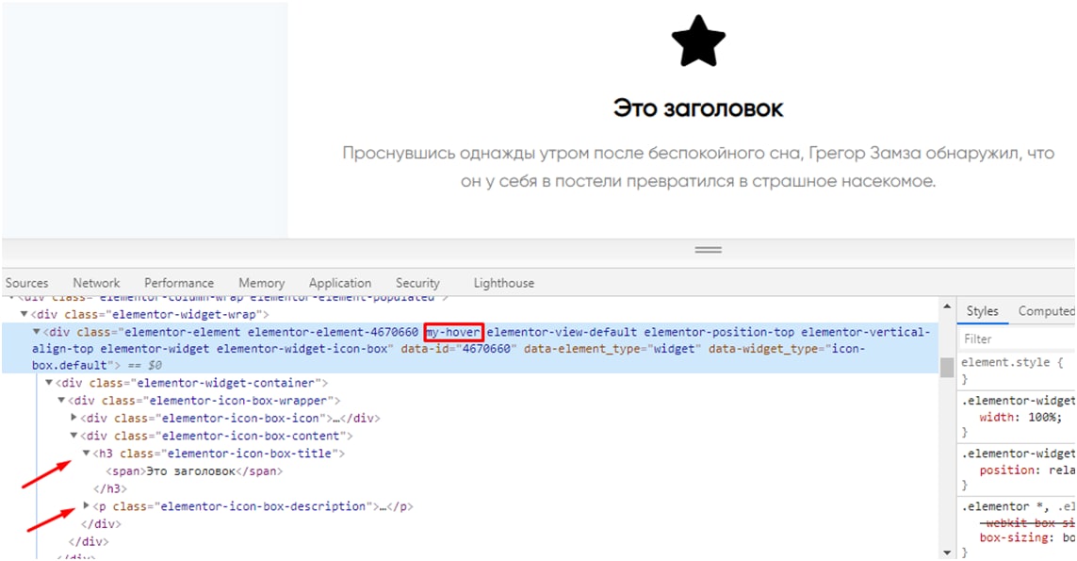The width and height of the screenshot is (1077, 561).
Task: Click the styles Filter input field
Action: point(1018,338)
